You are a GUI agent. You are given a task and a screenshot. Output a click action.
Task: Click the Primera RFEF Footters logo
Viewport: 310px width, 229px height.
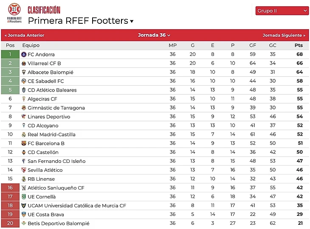point(14,13)
